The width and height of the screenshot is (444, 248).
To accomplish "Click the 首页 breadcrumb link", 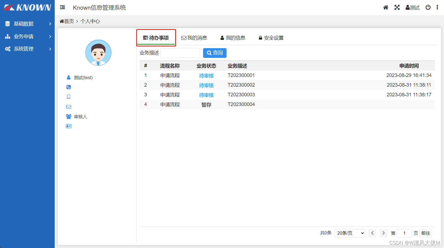I will click(x=69, y=21).
